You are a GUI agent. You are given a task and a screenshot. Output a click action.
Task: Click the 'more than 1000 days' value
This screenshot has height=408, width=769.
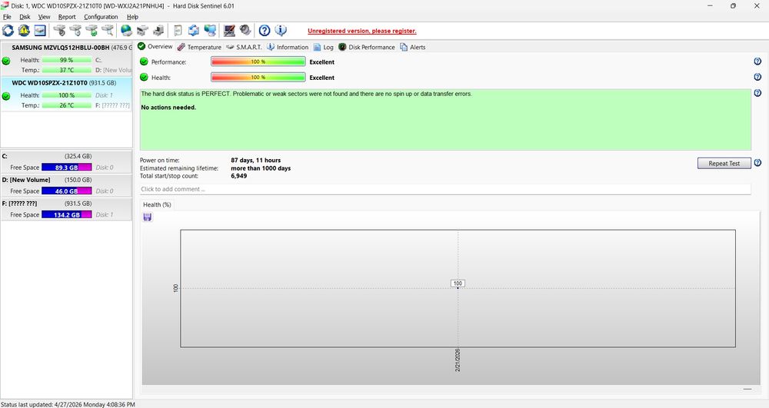(x=261, y=168)
